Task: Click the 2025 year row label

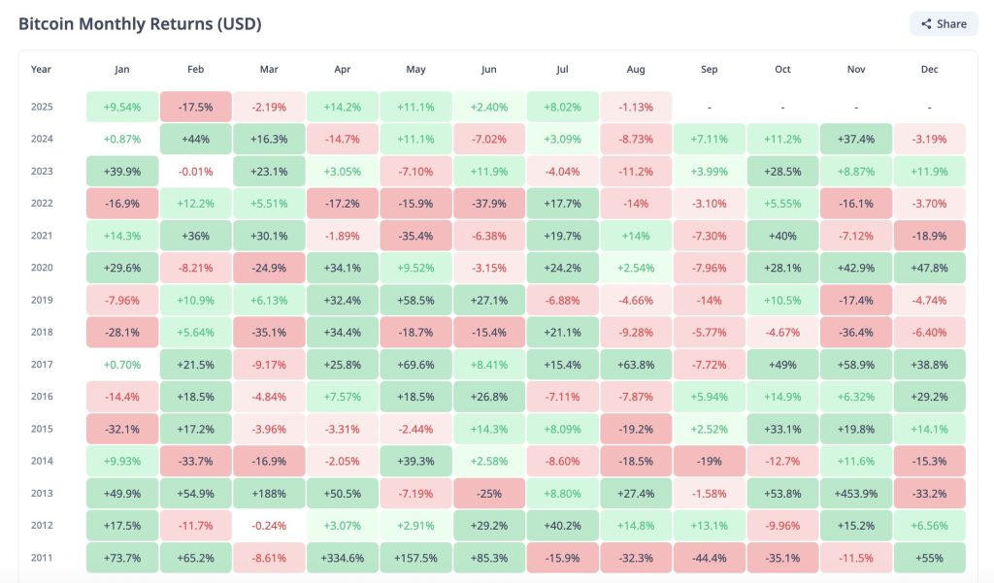Action: pos(41,107)
